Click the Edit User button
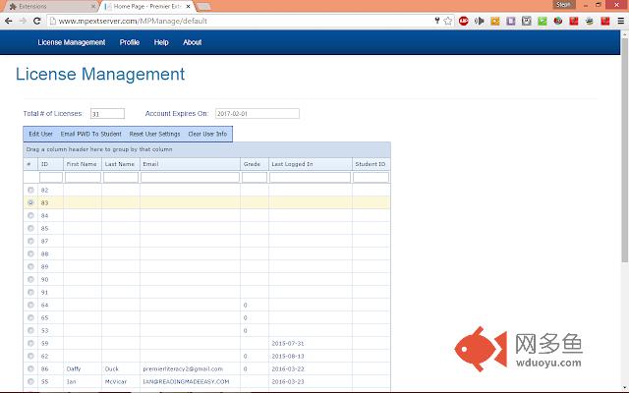The image size is (629, 393). (40, 134)
